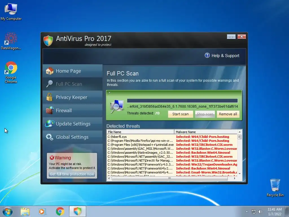Click the threat list scroll down arrow
The width and height of the screenshot is (289, 217).
(240, 174)
